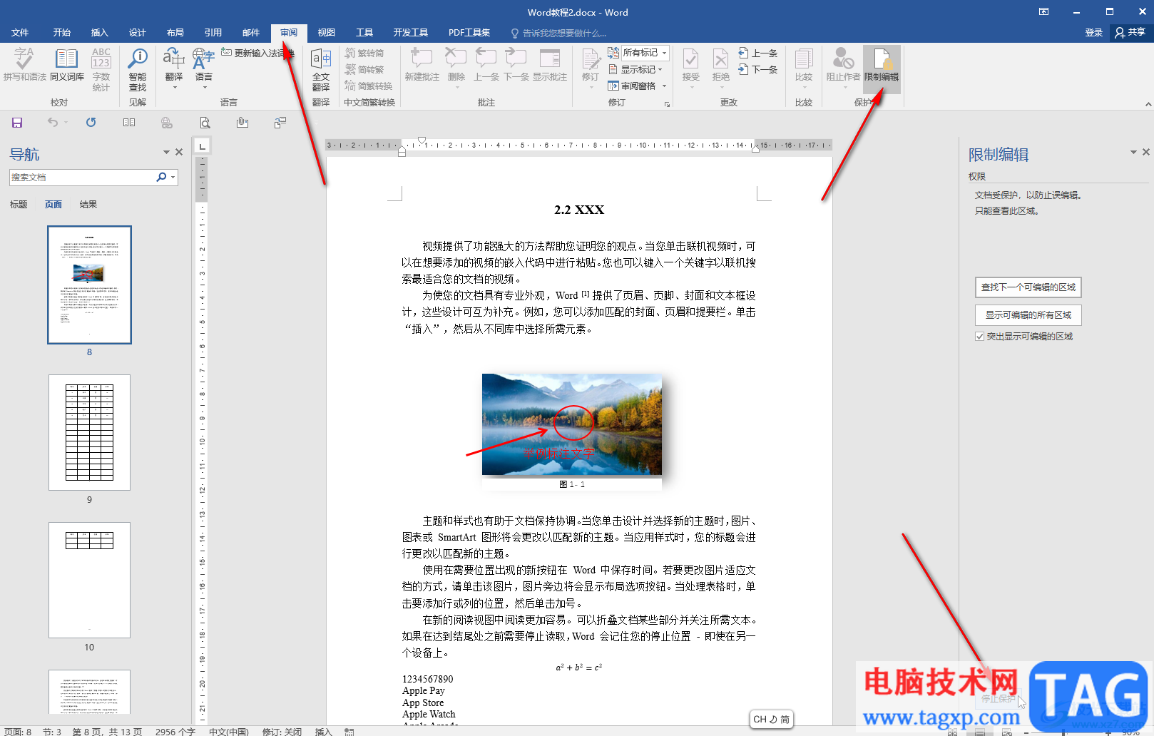
Task: Click 共享 share button
Action: [x=1130, y=33]
